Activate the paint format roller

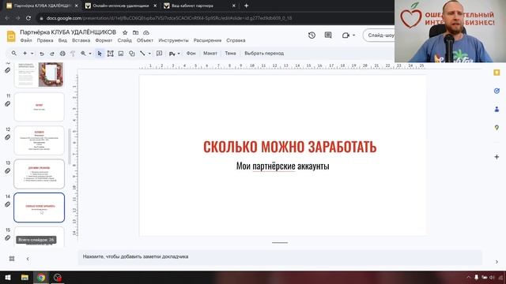pos(73,54)
